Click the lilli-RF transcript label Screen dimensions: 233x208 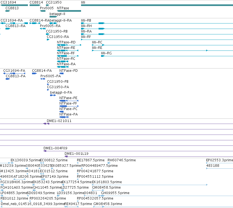(x=86, y=37)
